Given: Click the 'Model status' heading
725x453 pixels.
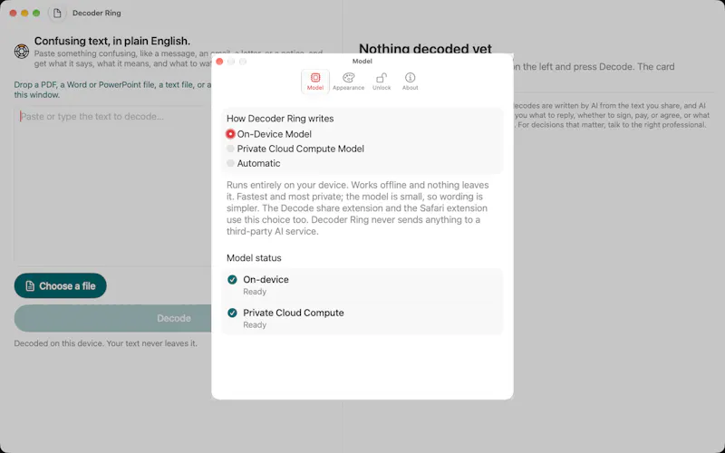Looking at the screenshot, I should [254, 258].
